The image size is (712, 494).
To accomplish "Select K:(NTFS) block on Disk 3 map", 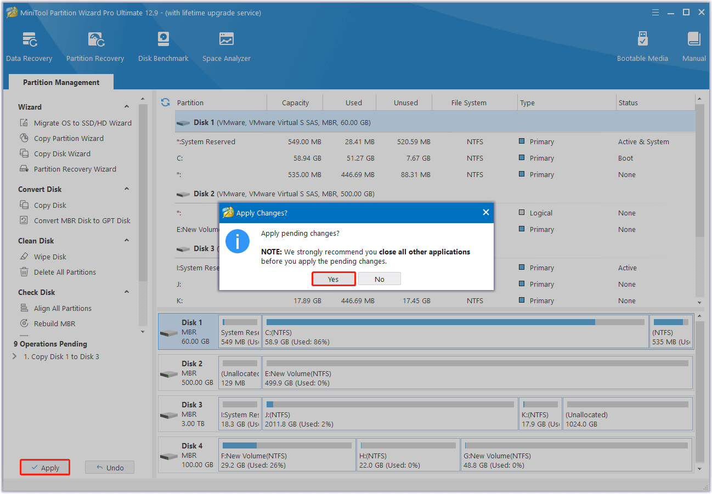I will (x=540, y=414).
